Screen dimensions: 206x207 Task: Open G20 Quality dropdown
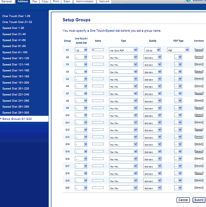point(152,188)
